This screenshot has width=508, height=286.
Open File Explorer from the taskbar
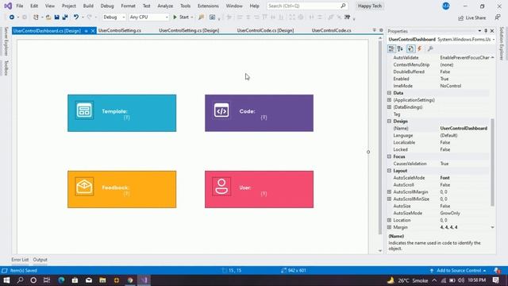click(x=102, y=280)
